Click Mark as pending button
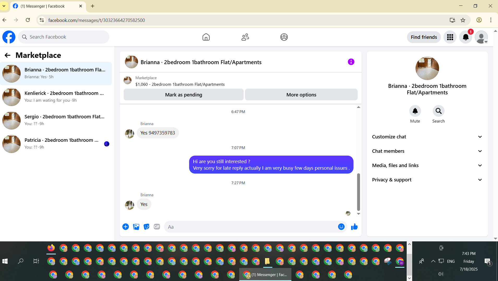This screenshot has height=281, width=498. point(183,95)
